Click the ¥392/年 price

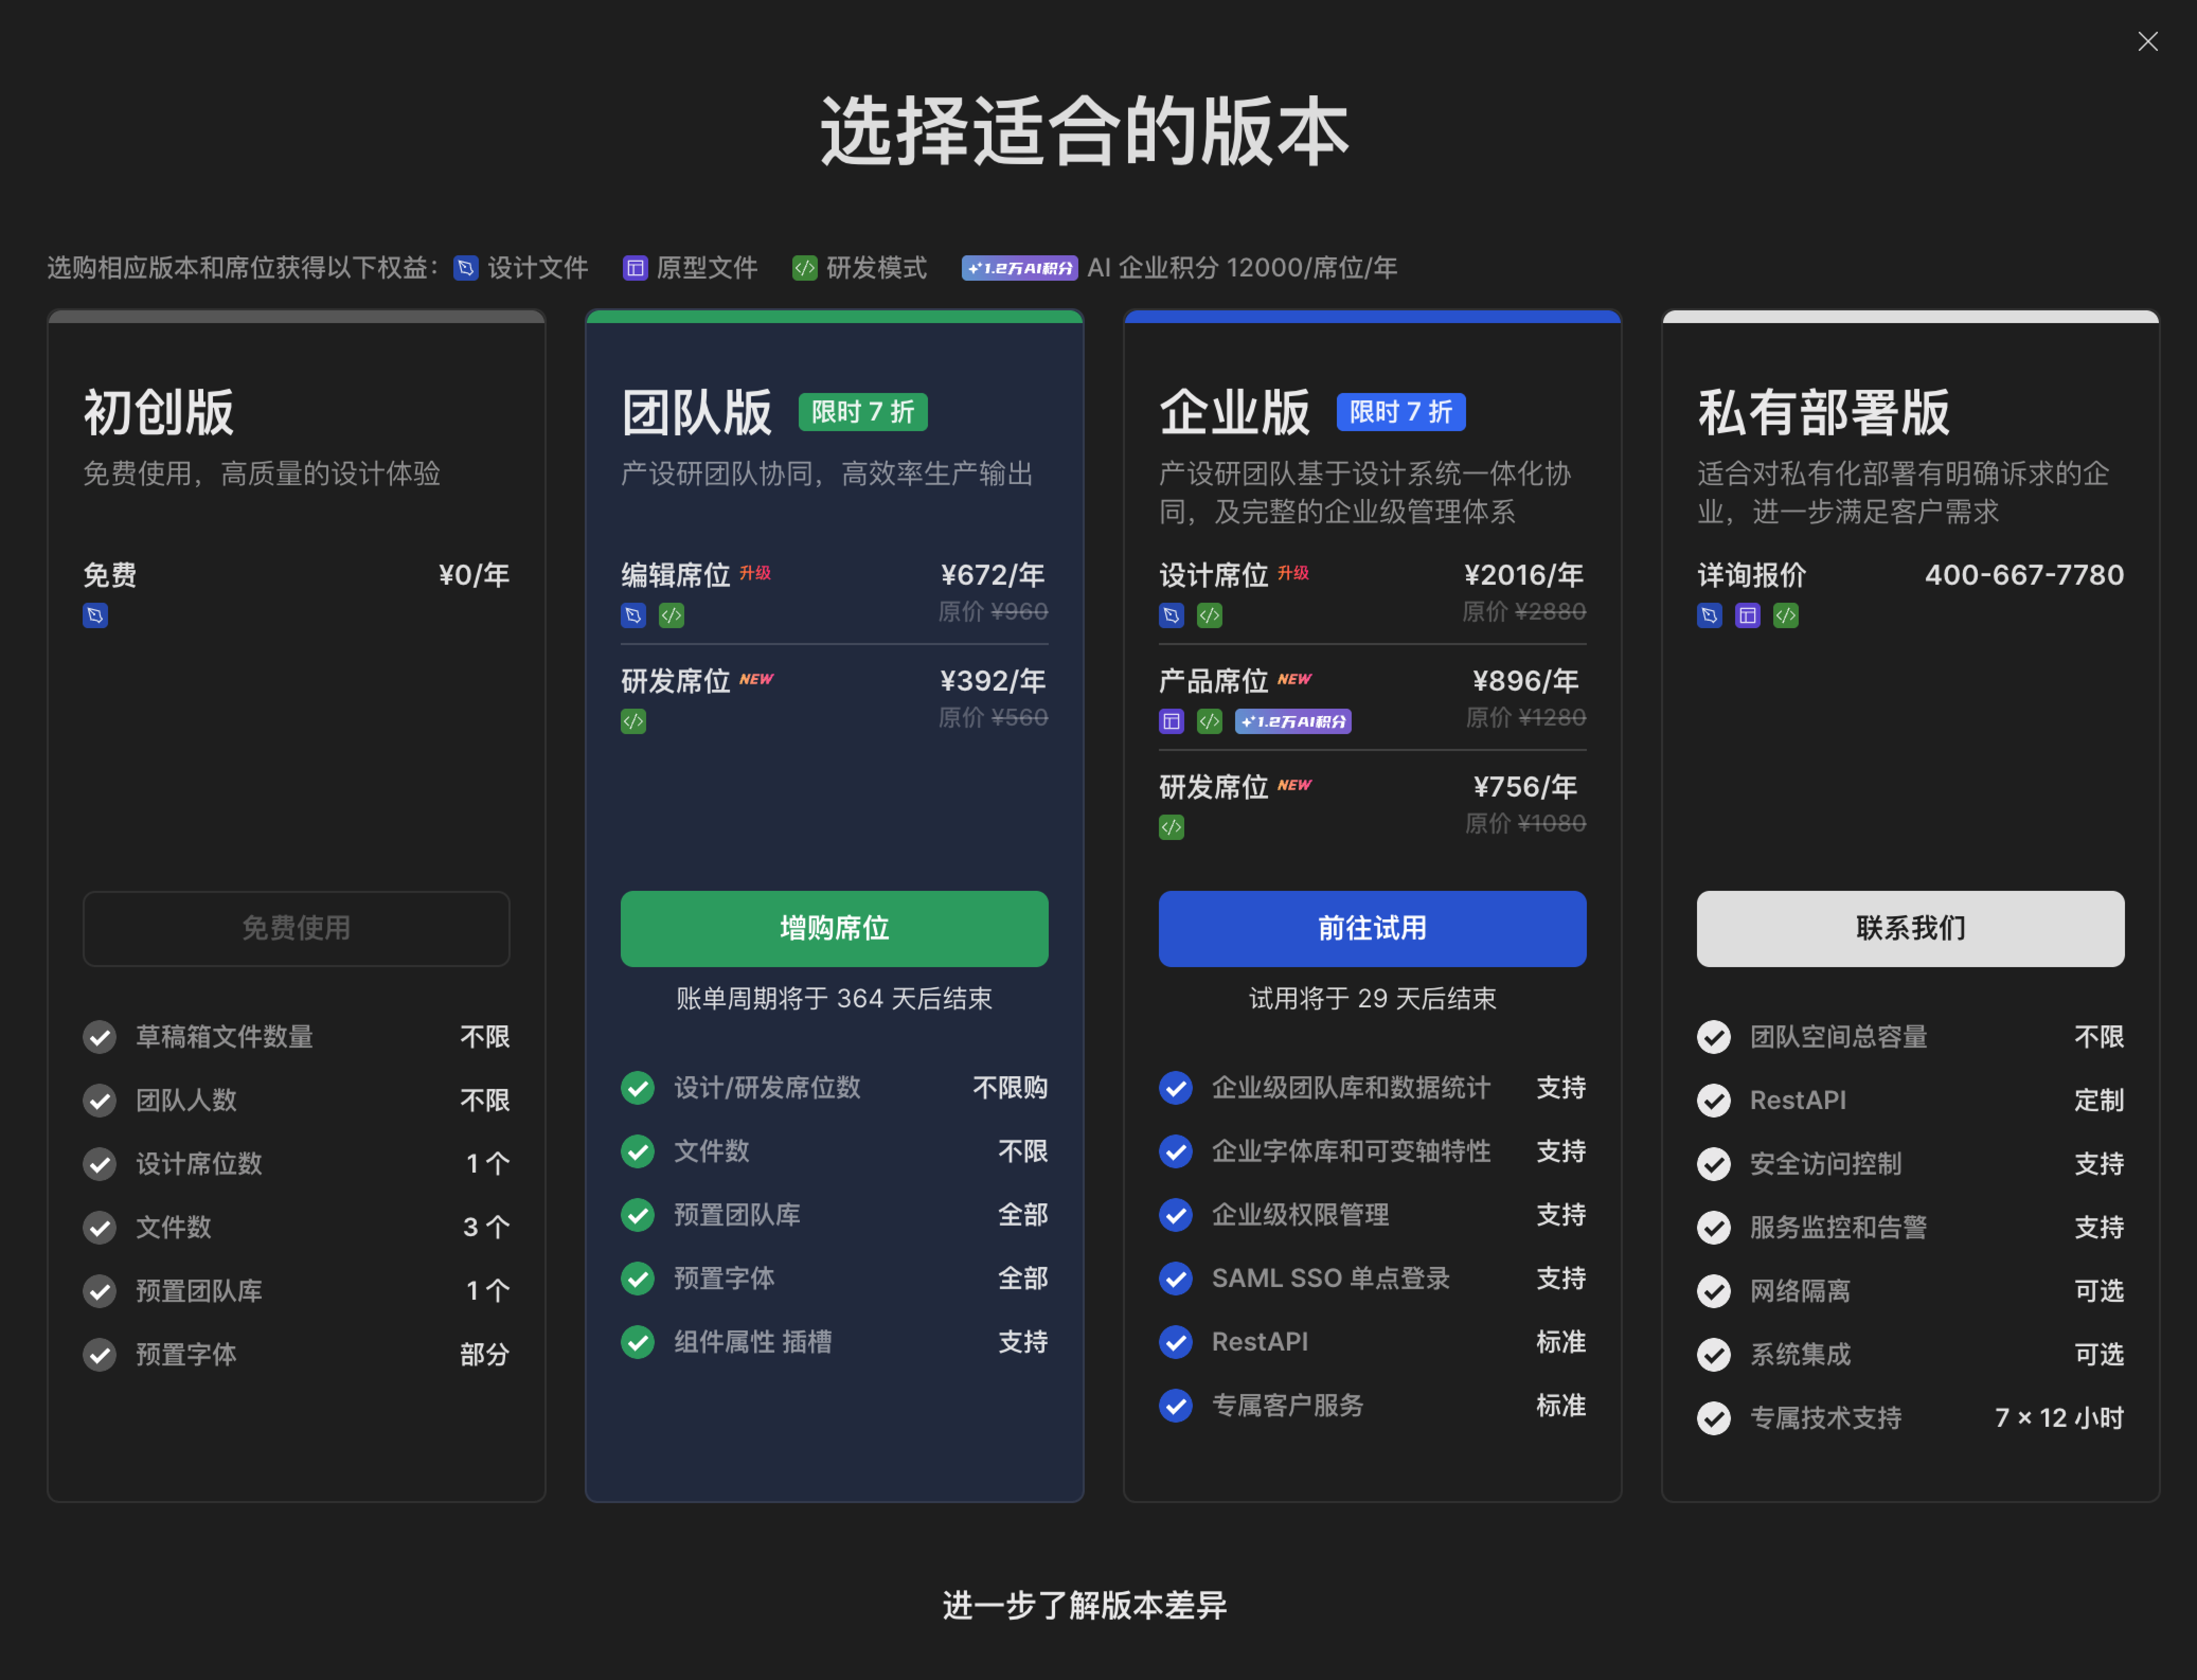993,681
